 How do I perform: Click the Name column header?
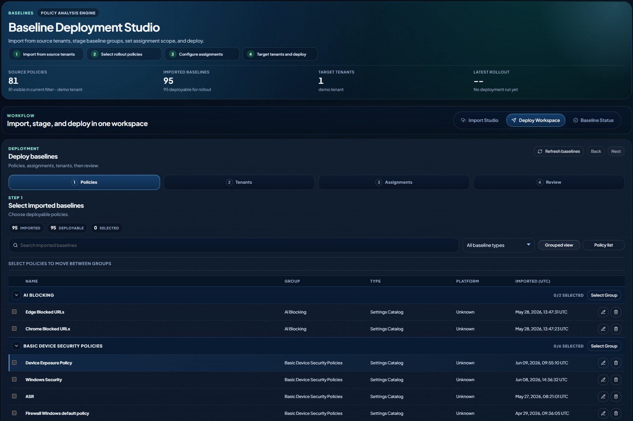point(32,281)
